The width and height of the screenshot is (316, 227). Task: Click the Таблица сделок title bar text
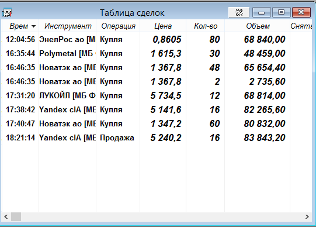[132, 13]
